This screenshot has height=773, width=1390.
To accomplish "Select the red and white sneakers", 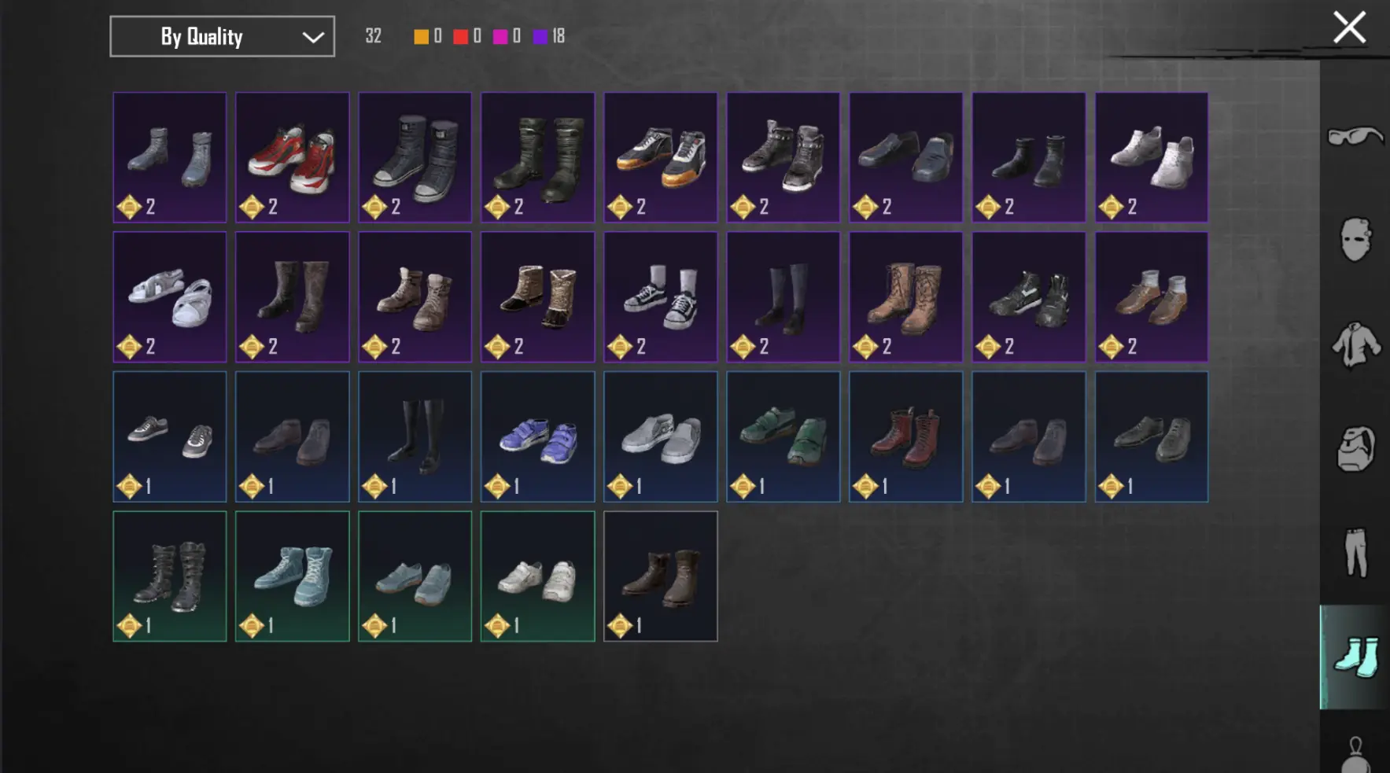I will pyautogui.click(x=293, y=157).
